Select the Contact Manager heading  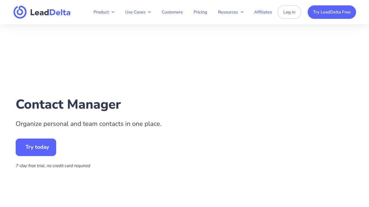click(x=68, y=104)
